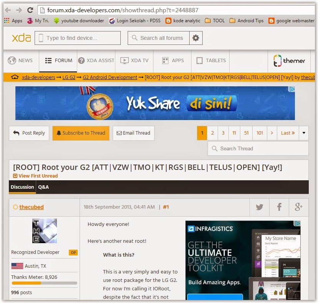Share post on Google Plus
The image size is (318, 303).
pos(299,207)
